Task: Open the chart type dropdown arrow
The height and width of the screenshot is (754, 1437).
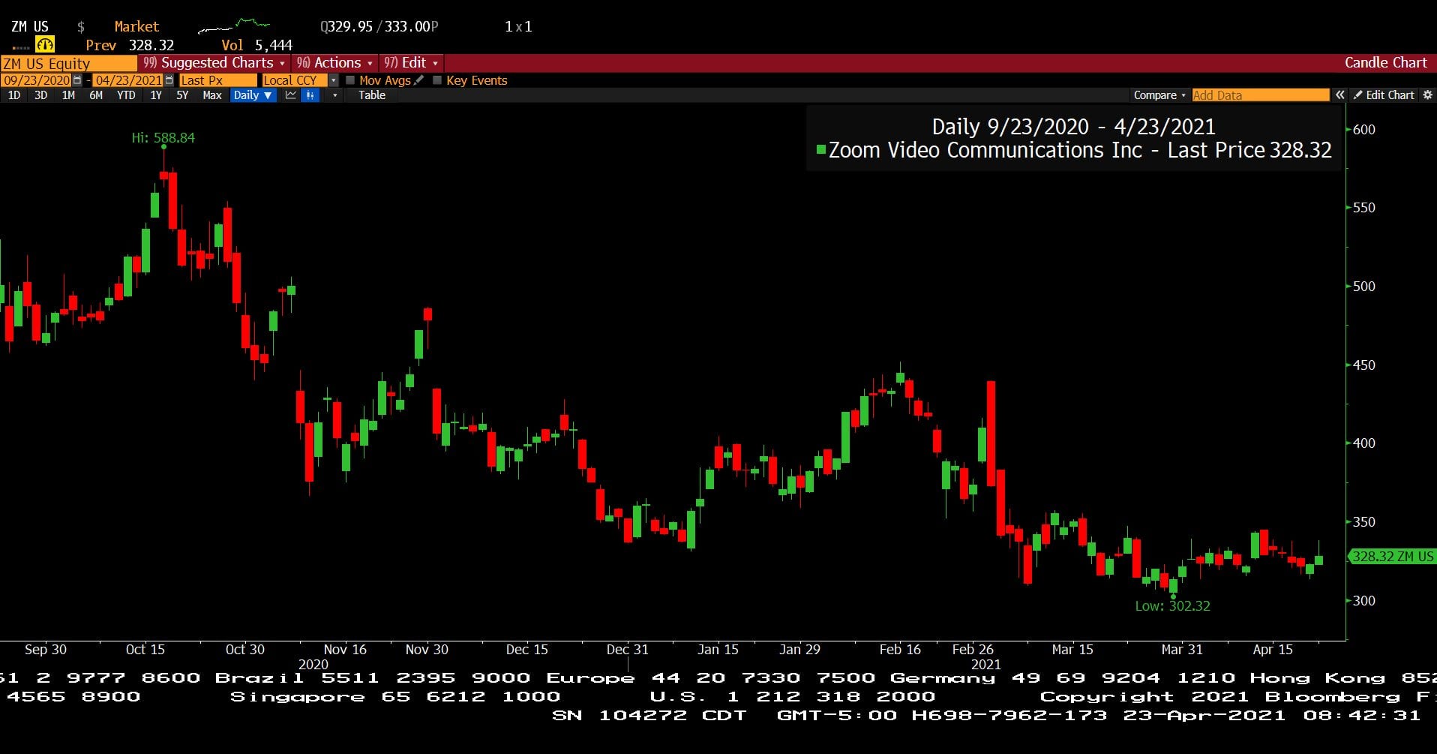Action: coord(334,95)
